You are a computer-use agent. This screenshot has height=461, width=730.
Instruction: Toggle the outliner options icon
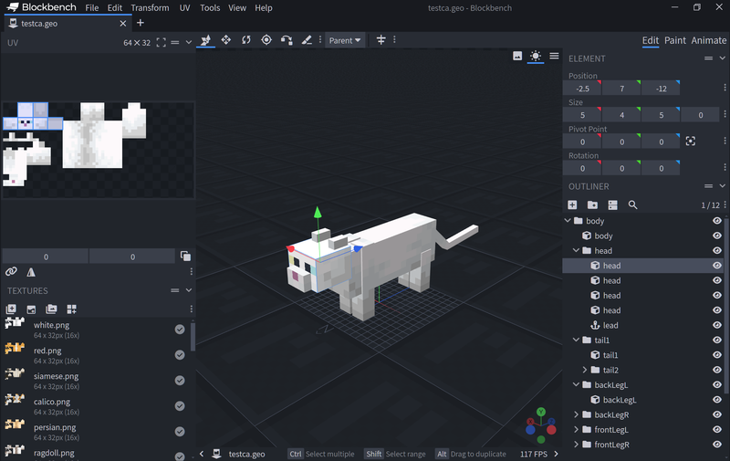612,204
